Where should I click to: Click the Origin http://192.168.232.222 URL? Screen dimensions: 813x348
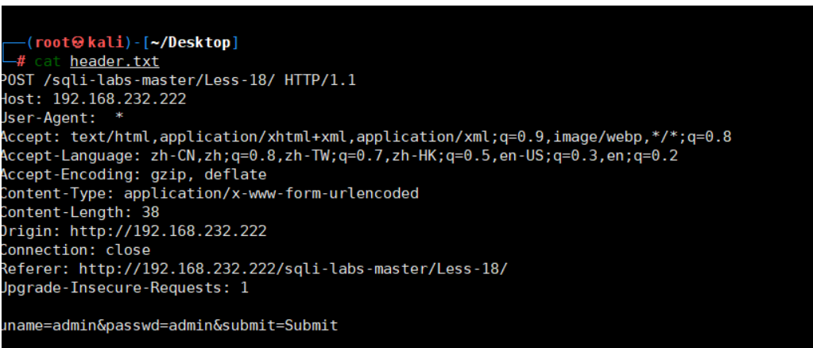168,231
